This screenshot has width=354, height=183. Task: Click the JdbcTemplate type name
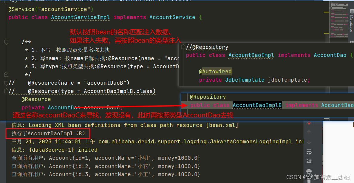pyautogui.click(x=245, y=80)
